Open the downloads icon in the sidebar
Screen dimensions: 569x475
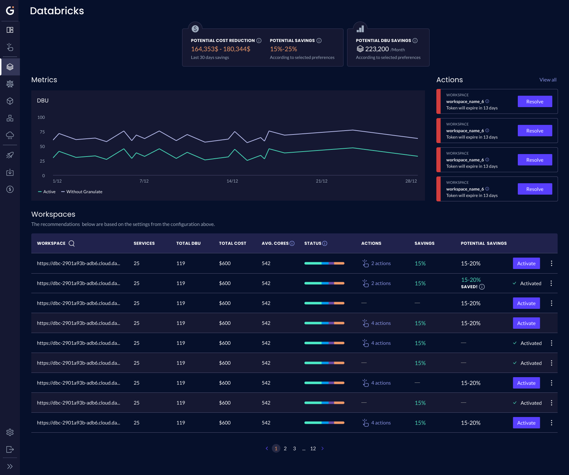click(x=10, y=172)
